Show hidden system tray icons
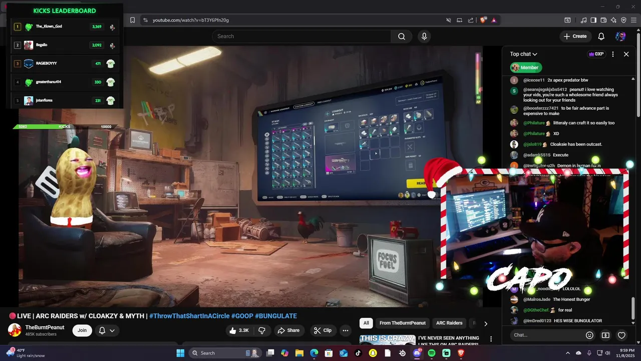This screenshot has height=361, width=641. tap(567, 353)
